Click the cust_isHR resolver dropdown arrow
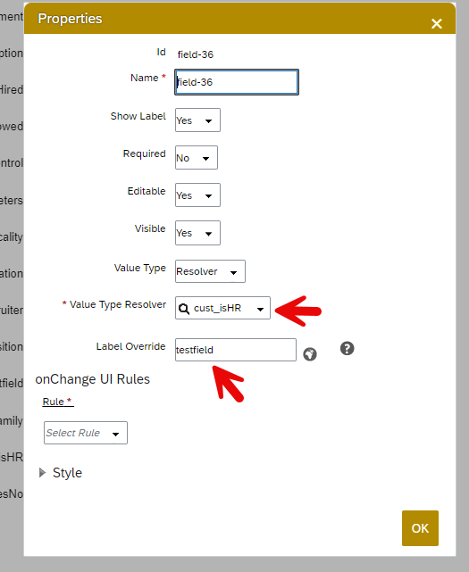469x572 pixels. (260, 310)
